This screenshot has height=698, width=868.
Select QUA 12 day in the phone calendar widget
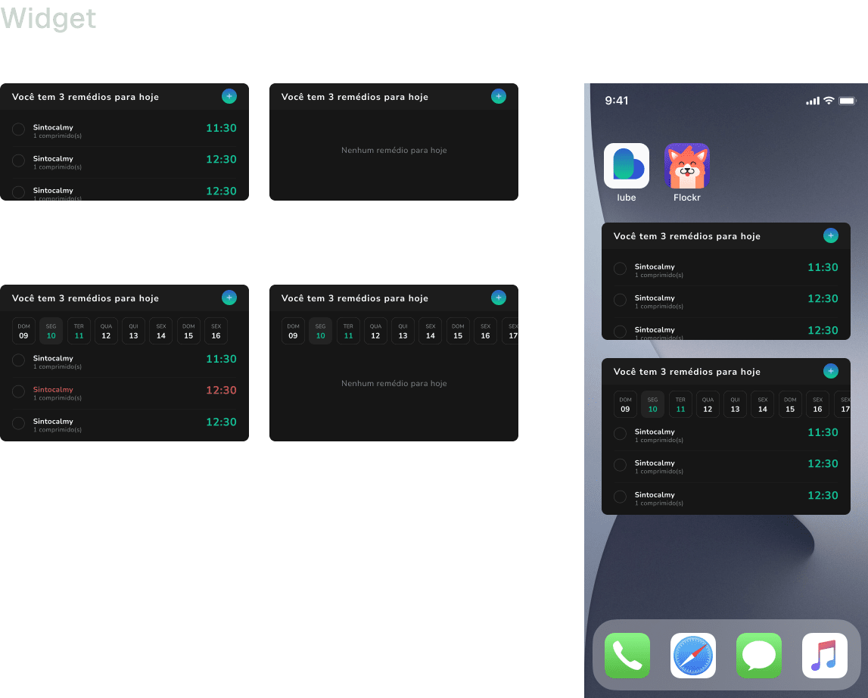[708, 404]
